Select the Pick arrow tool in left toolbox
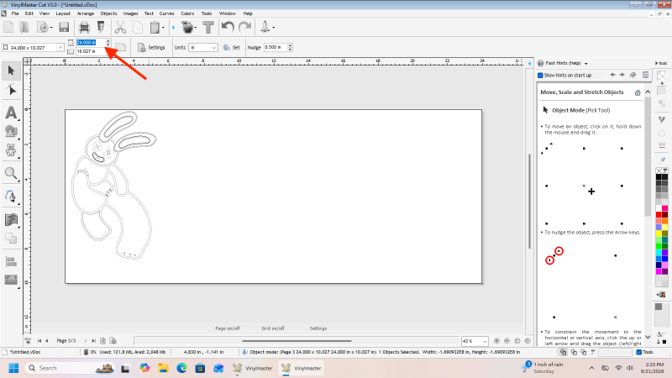This screenshot has height=378, width=672. 11,71
